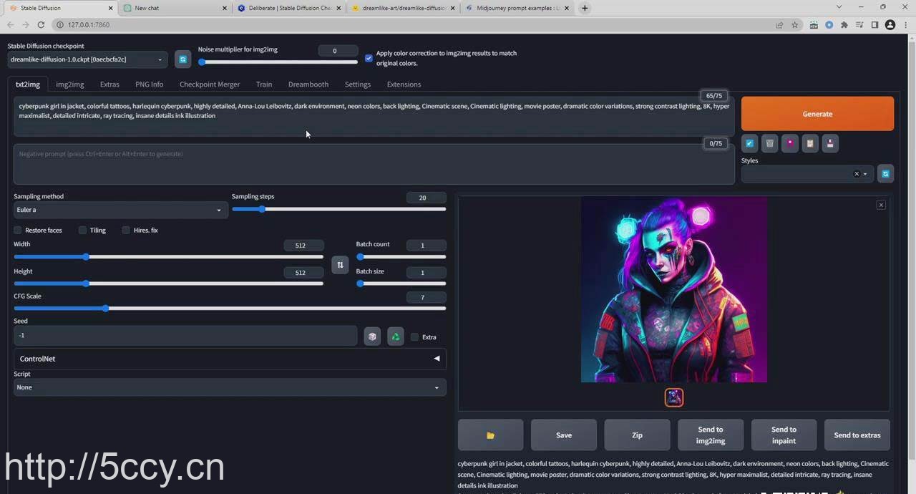Viewport: 916px width, 494px height.
Task: Toggle the Hires. fix checkbox
Action: coord(126,231)
